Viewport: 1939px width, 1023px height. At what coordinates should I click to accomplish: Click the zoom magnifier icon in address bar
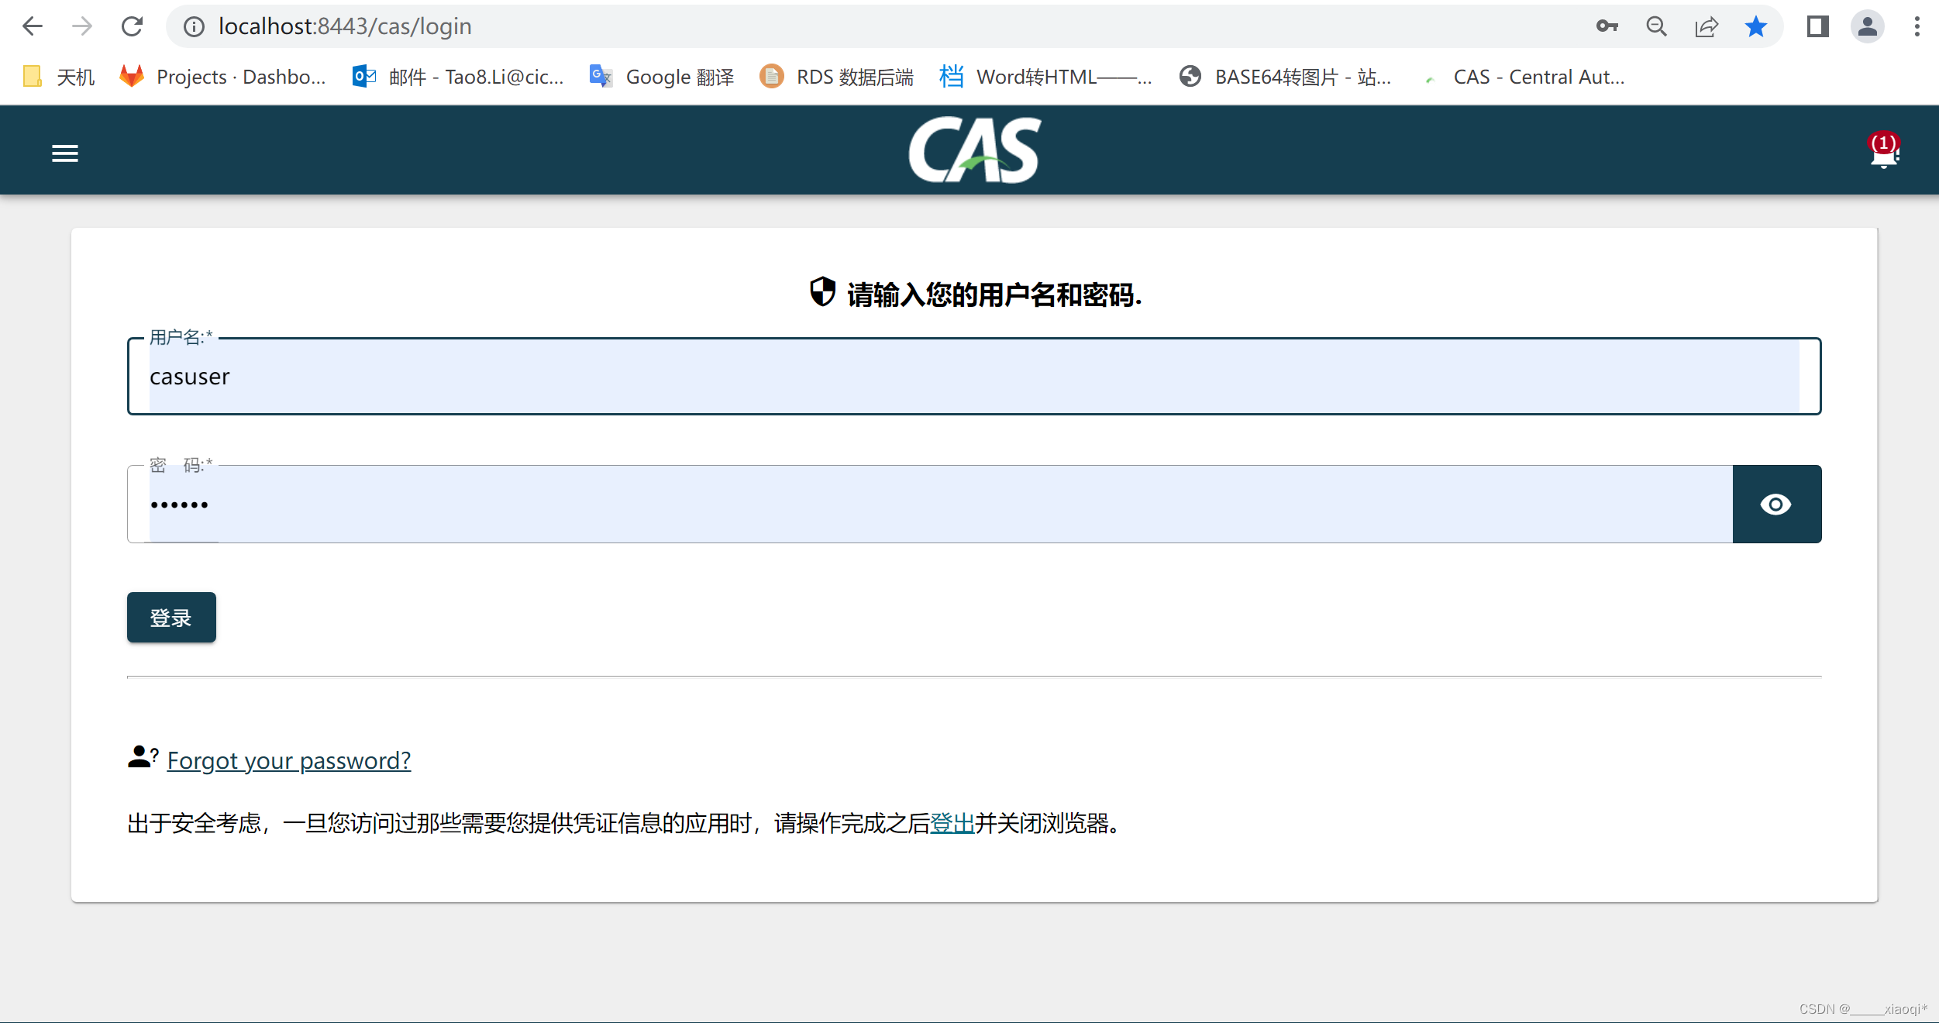[x=1657, y=26]
